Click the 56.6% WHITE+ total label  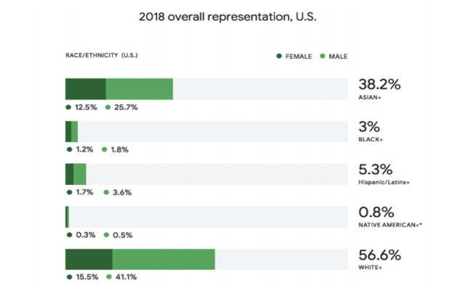point(379,259)
